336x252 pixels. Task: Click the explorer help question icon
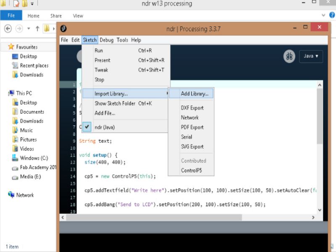[332, 15]
